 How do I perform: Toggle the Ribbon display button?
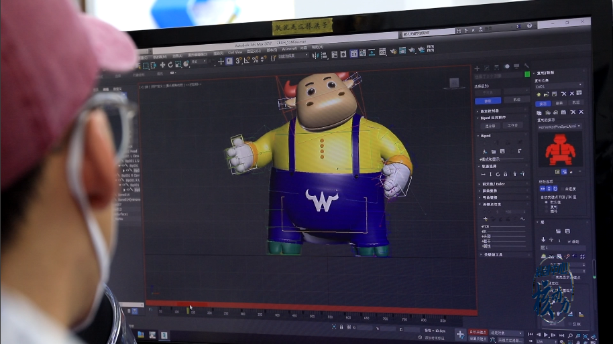click(354, 54)
